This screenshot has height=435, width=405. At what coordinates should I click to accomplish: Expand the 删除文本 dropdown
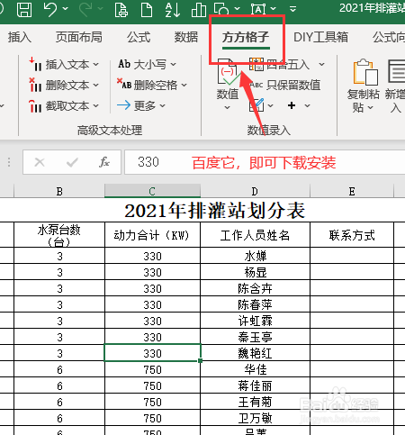(95, 86)
